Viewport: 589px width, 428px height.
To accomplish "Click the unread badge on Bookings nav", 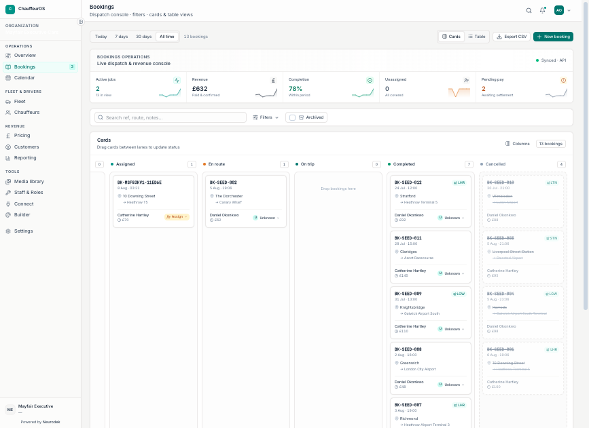I will point(72,66).
